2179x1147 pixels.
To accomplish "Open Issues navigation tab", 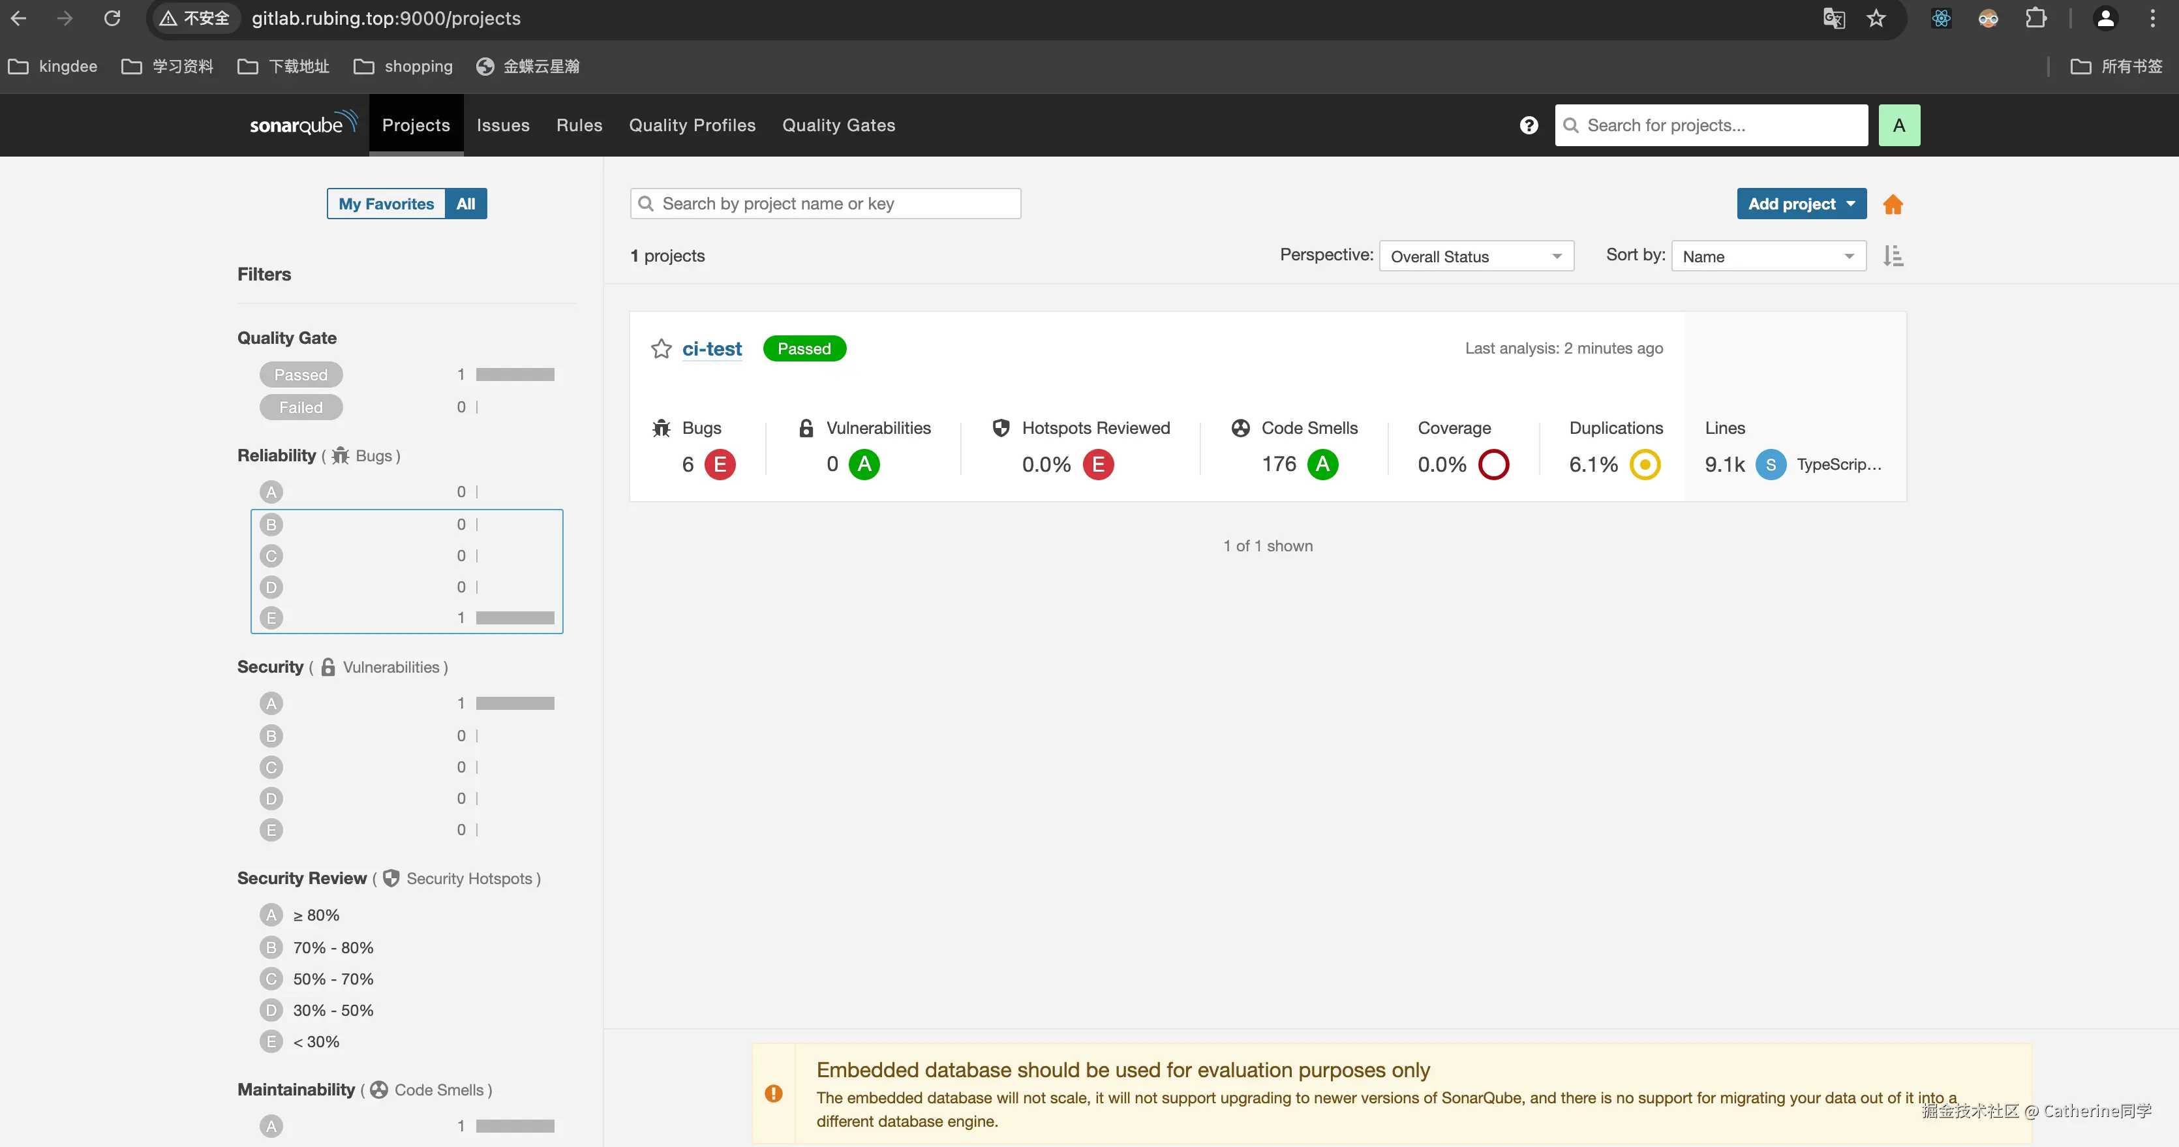I will pyautogui.click(x=502, y=125).
